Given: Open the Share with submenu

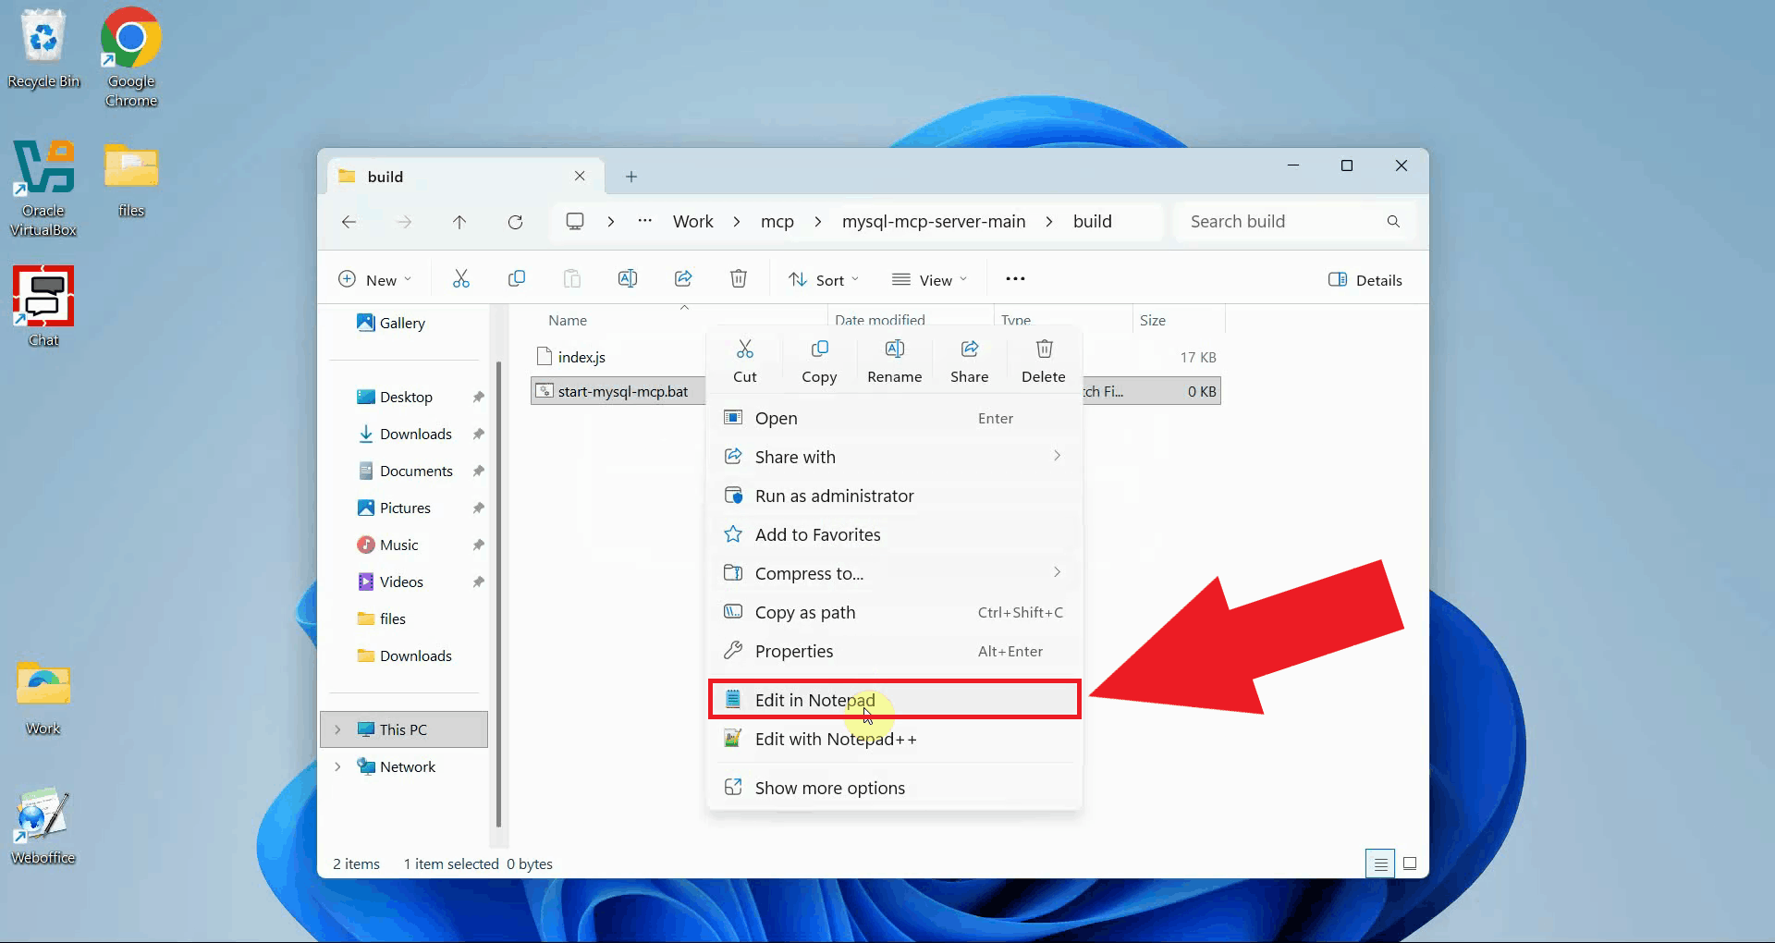Looking at the screenshot, I should click(x=894, y=457).
